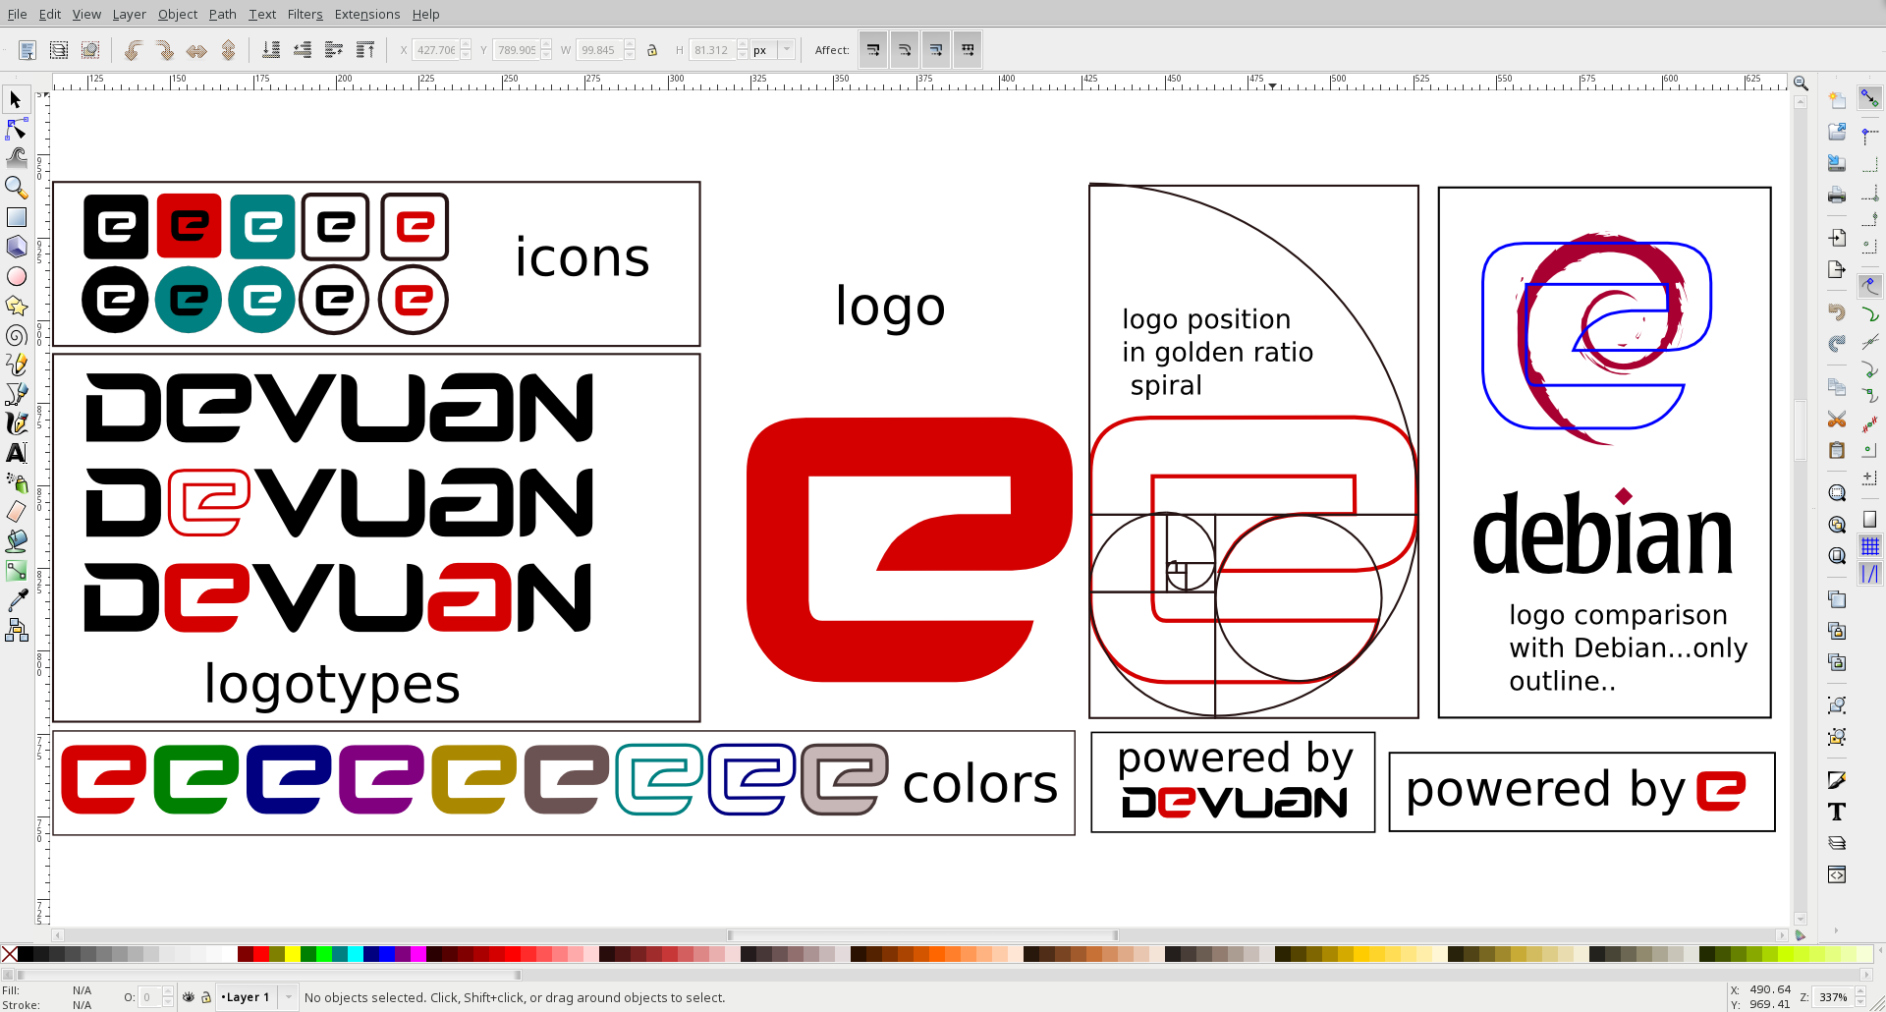This screenshot has height=1012, width=1886.
Task: Open the XML Editor icon
Action: (x=1837, y=874)
